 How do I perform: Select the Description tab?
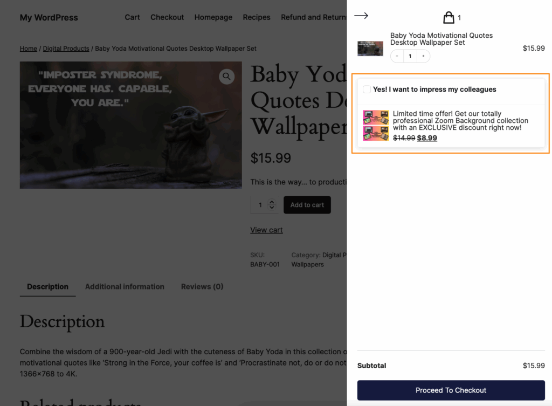[48, 287]
